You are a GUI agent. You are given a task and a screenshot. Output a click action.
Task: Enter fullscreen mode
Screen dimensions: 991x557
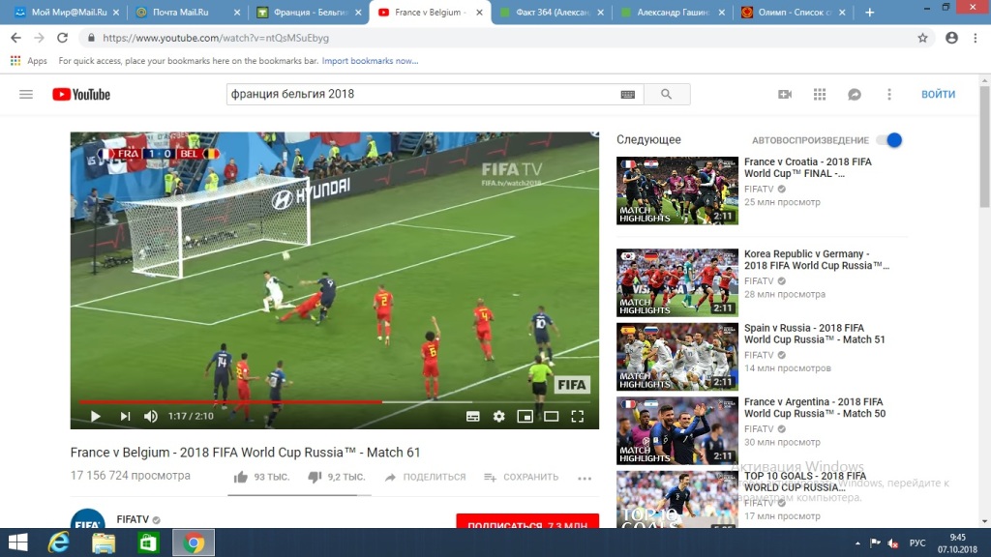(x=577, y=416)
